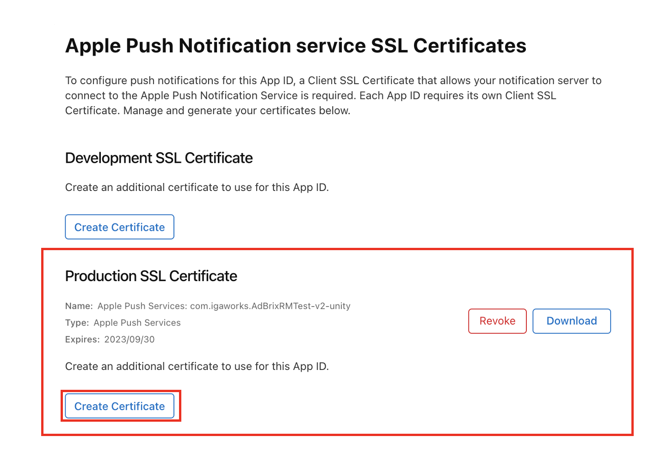Select the Production SSL Certificate heading
The width and height of the screenshot is (667, 455).
tap(151, 276)
